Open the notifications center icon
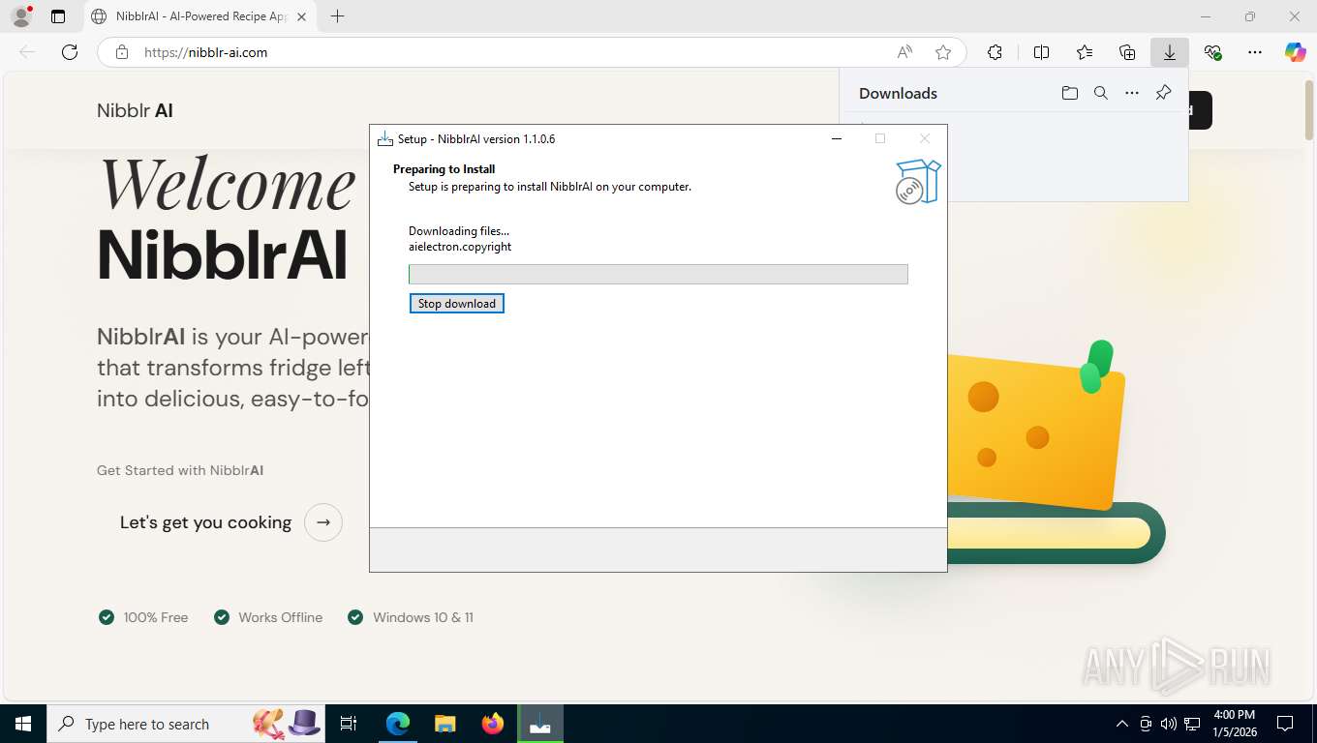Screen dimensions: 1317x743 (1285, 724)
